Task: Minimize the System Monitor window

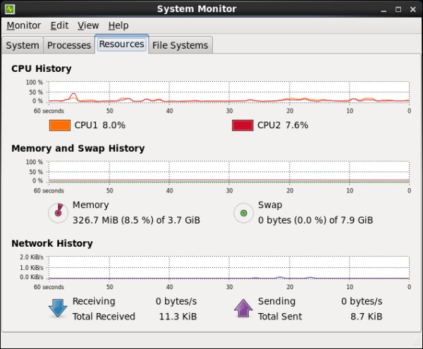Action: point(385,8)
